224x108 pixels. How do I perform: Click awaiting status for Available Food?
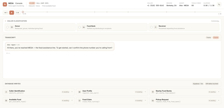click(x=66, y=101)
